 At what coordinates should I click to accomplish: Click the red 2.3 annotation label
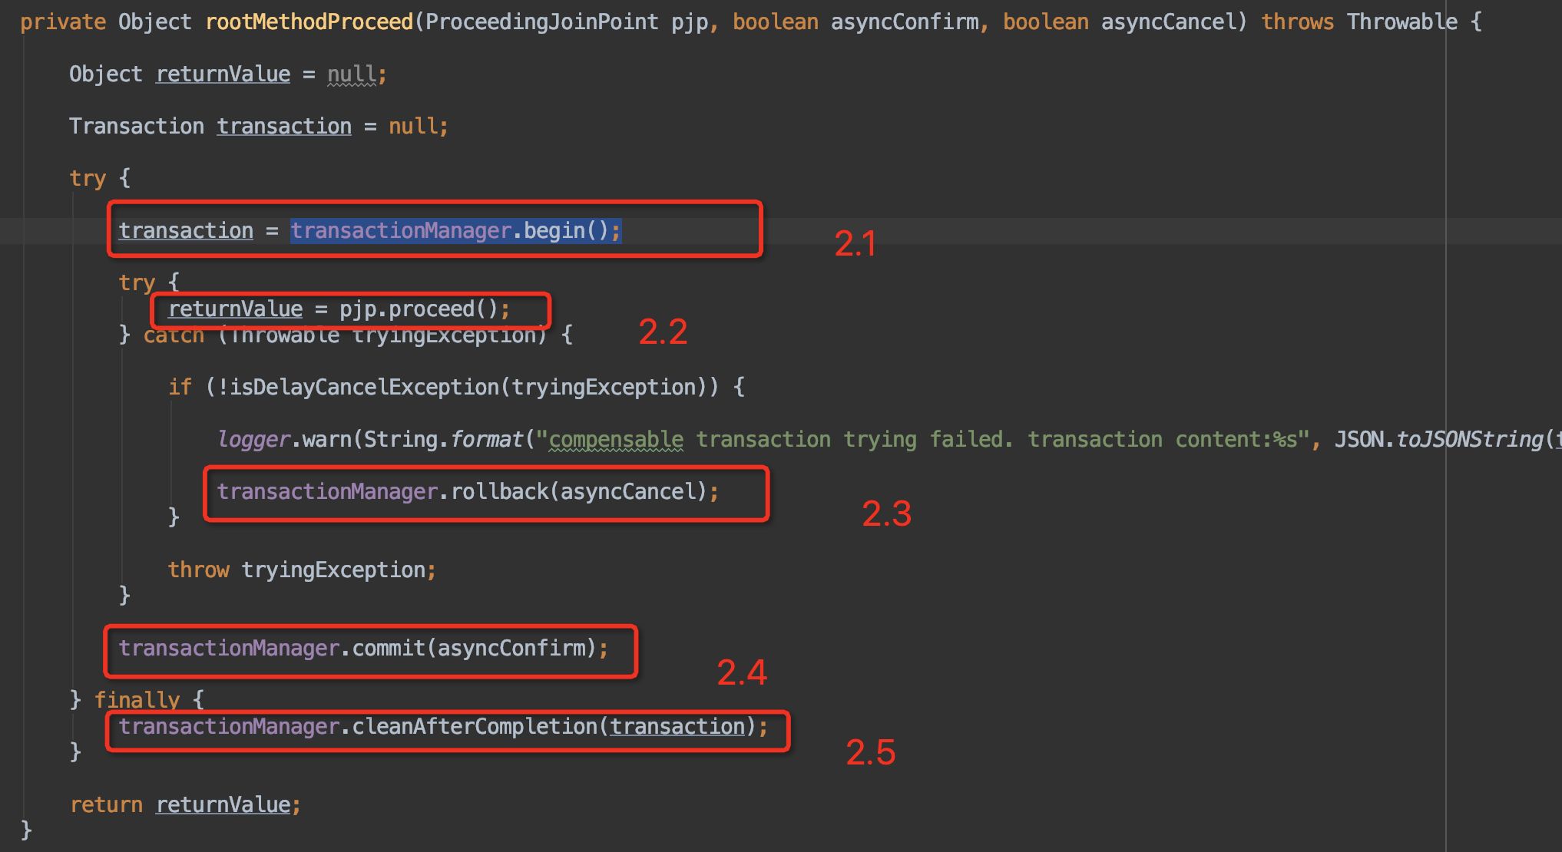click(x=886, y=514)
